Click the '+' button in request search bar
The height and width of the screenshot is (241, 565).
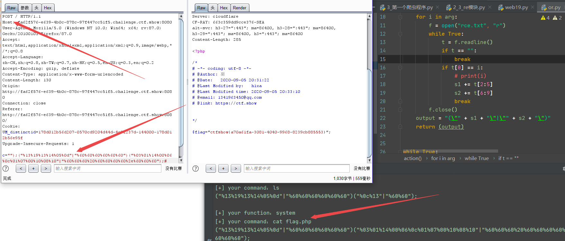pyautogui.click(x=33, y=168)
